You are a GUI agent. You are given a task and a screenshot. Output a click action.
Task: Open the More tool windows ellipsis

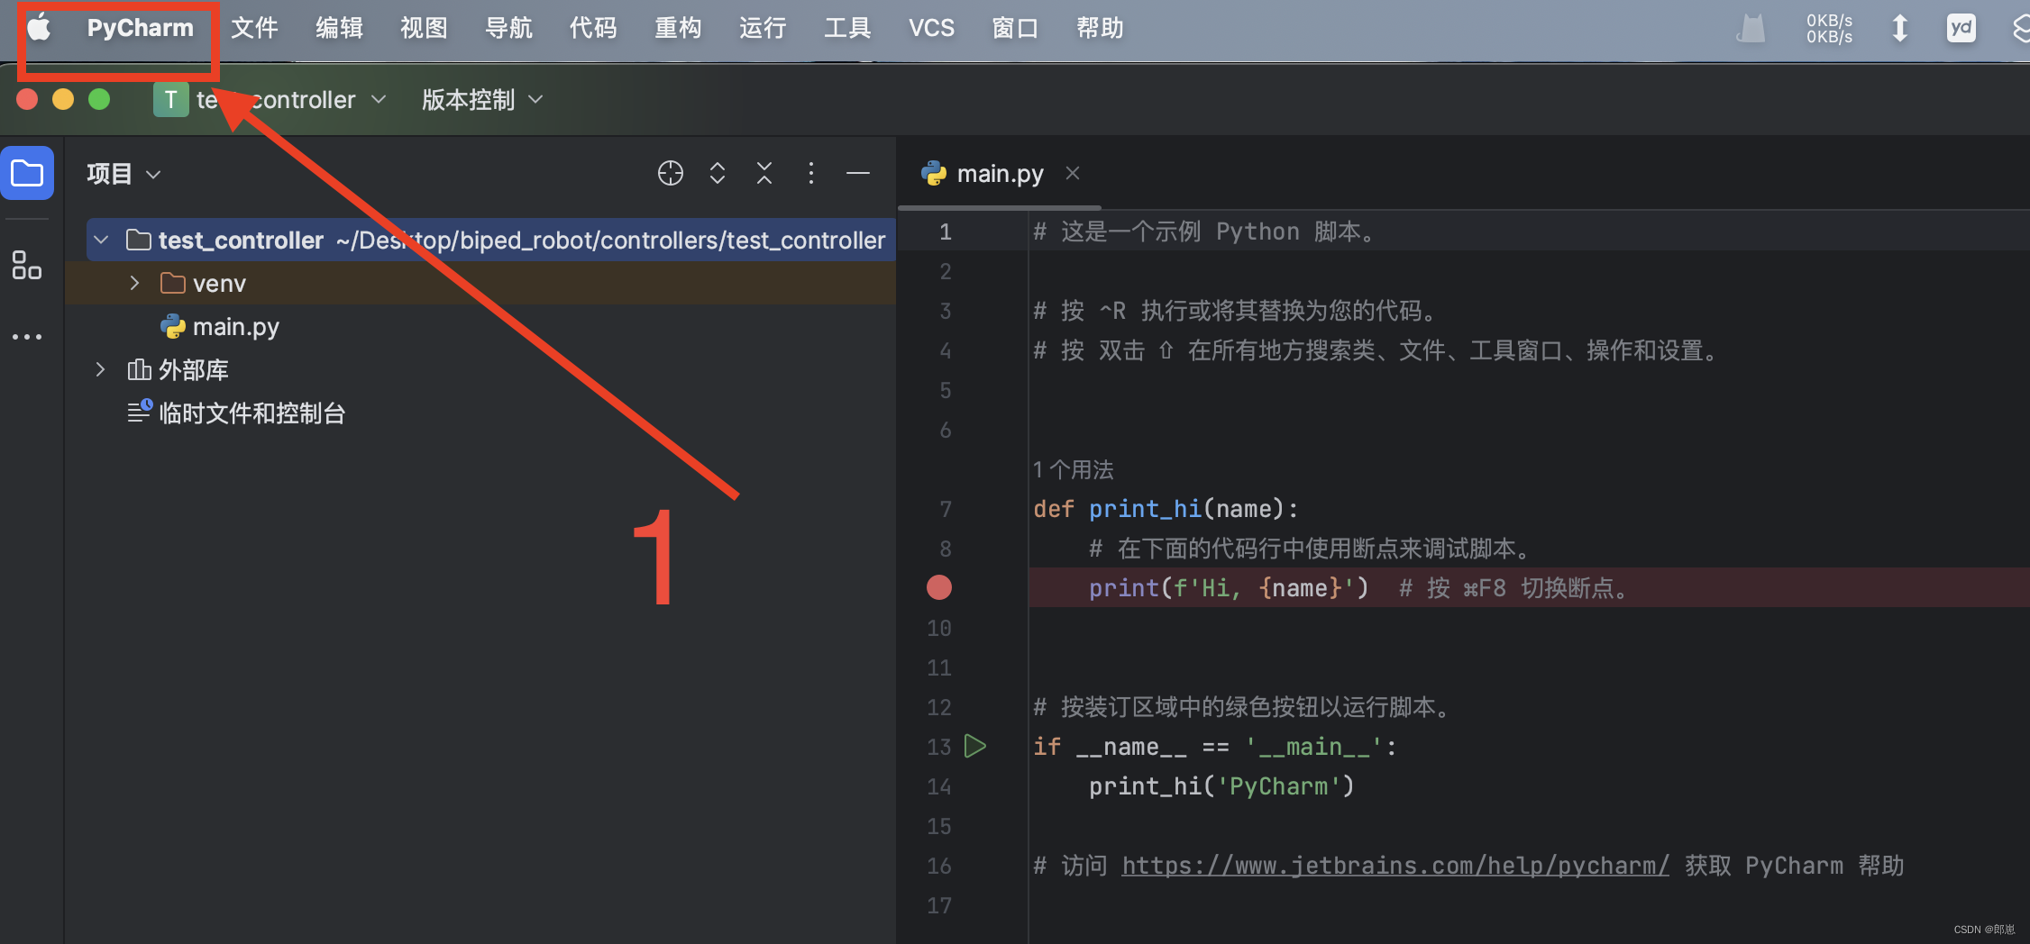27,337
